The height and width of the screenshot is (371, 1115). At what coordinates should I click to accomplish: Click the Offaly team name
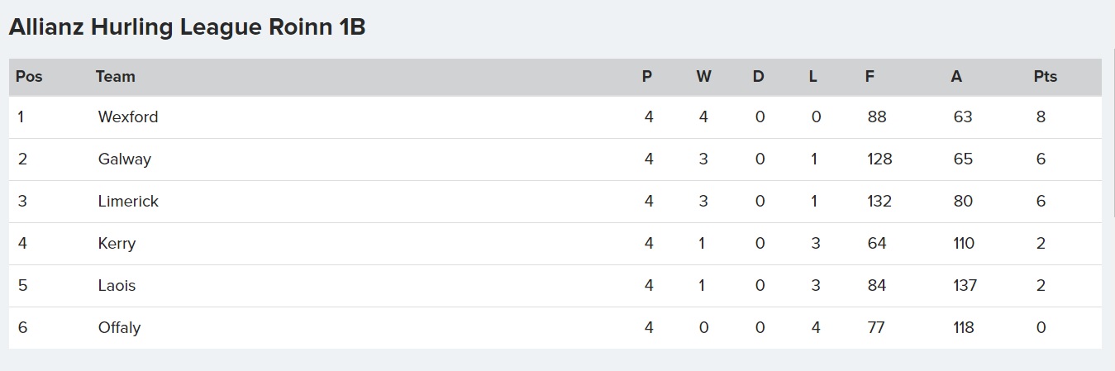(x=119, y=328)
